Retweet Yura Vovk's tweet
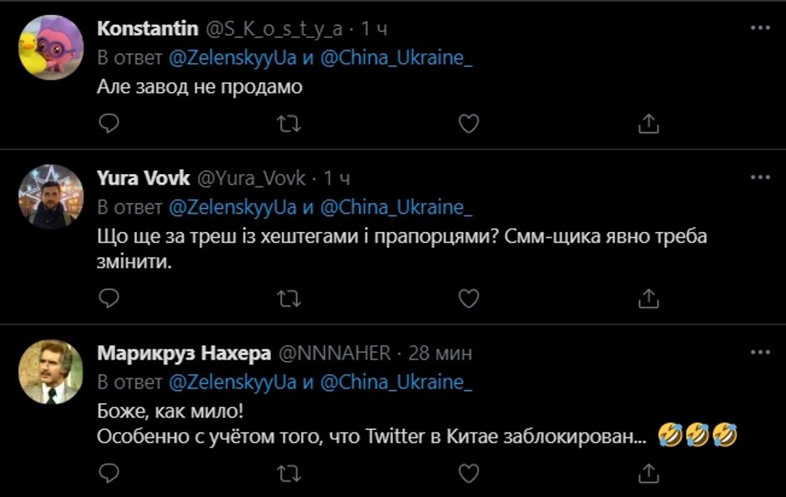Screen dimensions: 786x497 (x=287, y=296)
